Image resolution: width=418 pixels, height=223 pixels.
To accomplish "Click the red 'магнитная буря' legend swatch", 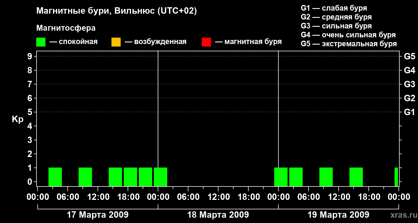I will [x=206, y=42].
